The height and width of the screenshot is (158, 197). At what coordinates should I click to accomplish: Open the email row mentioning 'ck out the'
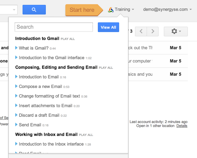click(158, 48)
